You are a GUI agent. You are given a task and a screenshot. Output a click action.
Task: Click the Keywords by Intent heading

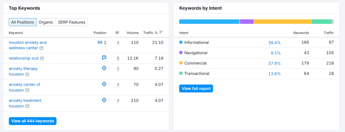click(200, 8)
